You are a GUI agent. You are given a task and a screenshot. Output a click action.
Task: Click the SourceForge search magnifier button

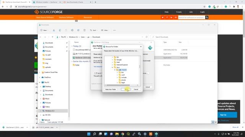click(x=207, y=18)
